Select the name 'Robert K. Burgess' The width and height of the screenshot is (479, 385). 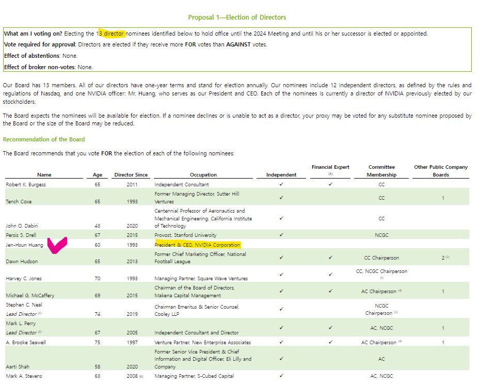coord(26,185)
